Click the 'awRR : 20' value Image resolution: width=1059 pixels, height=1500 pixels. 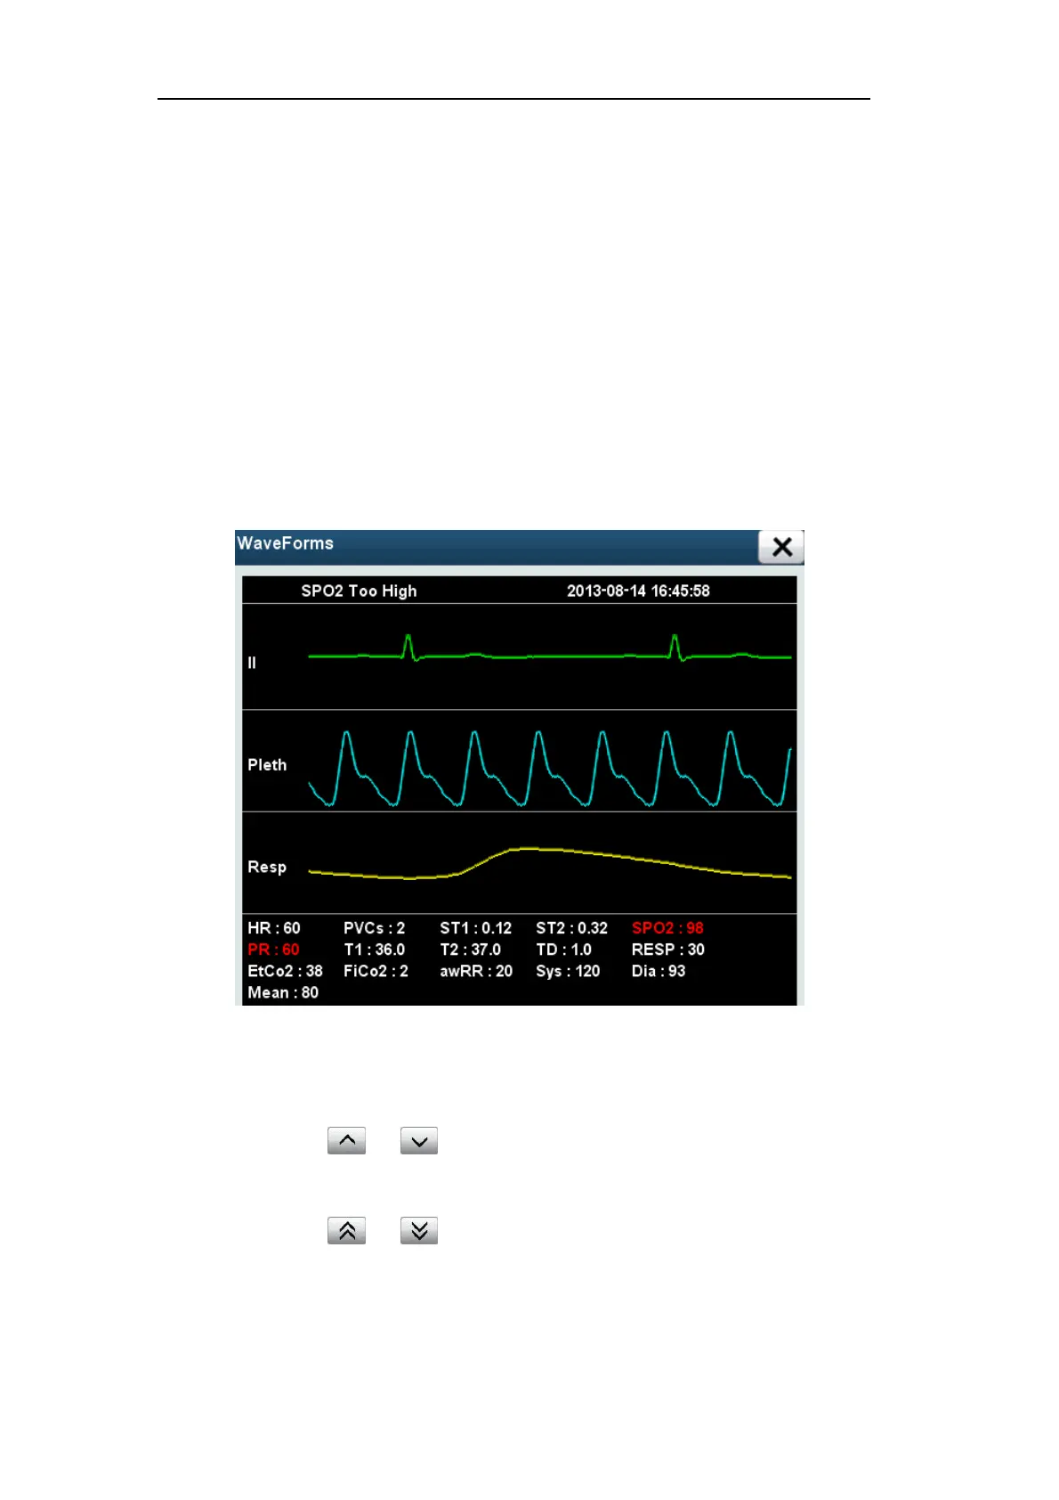476,971
